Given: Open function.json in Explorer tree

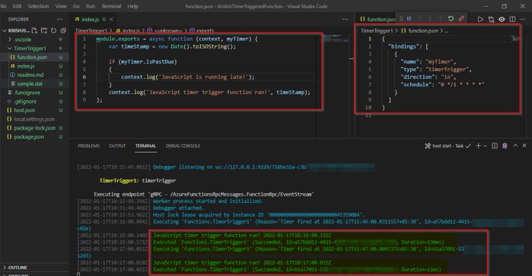Looking at the screenshot, I should (32, 57).
